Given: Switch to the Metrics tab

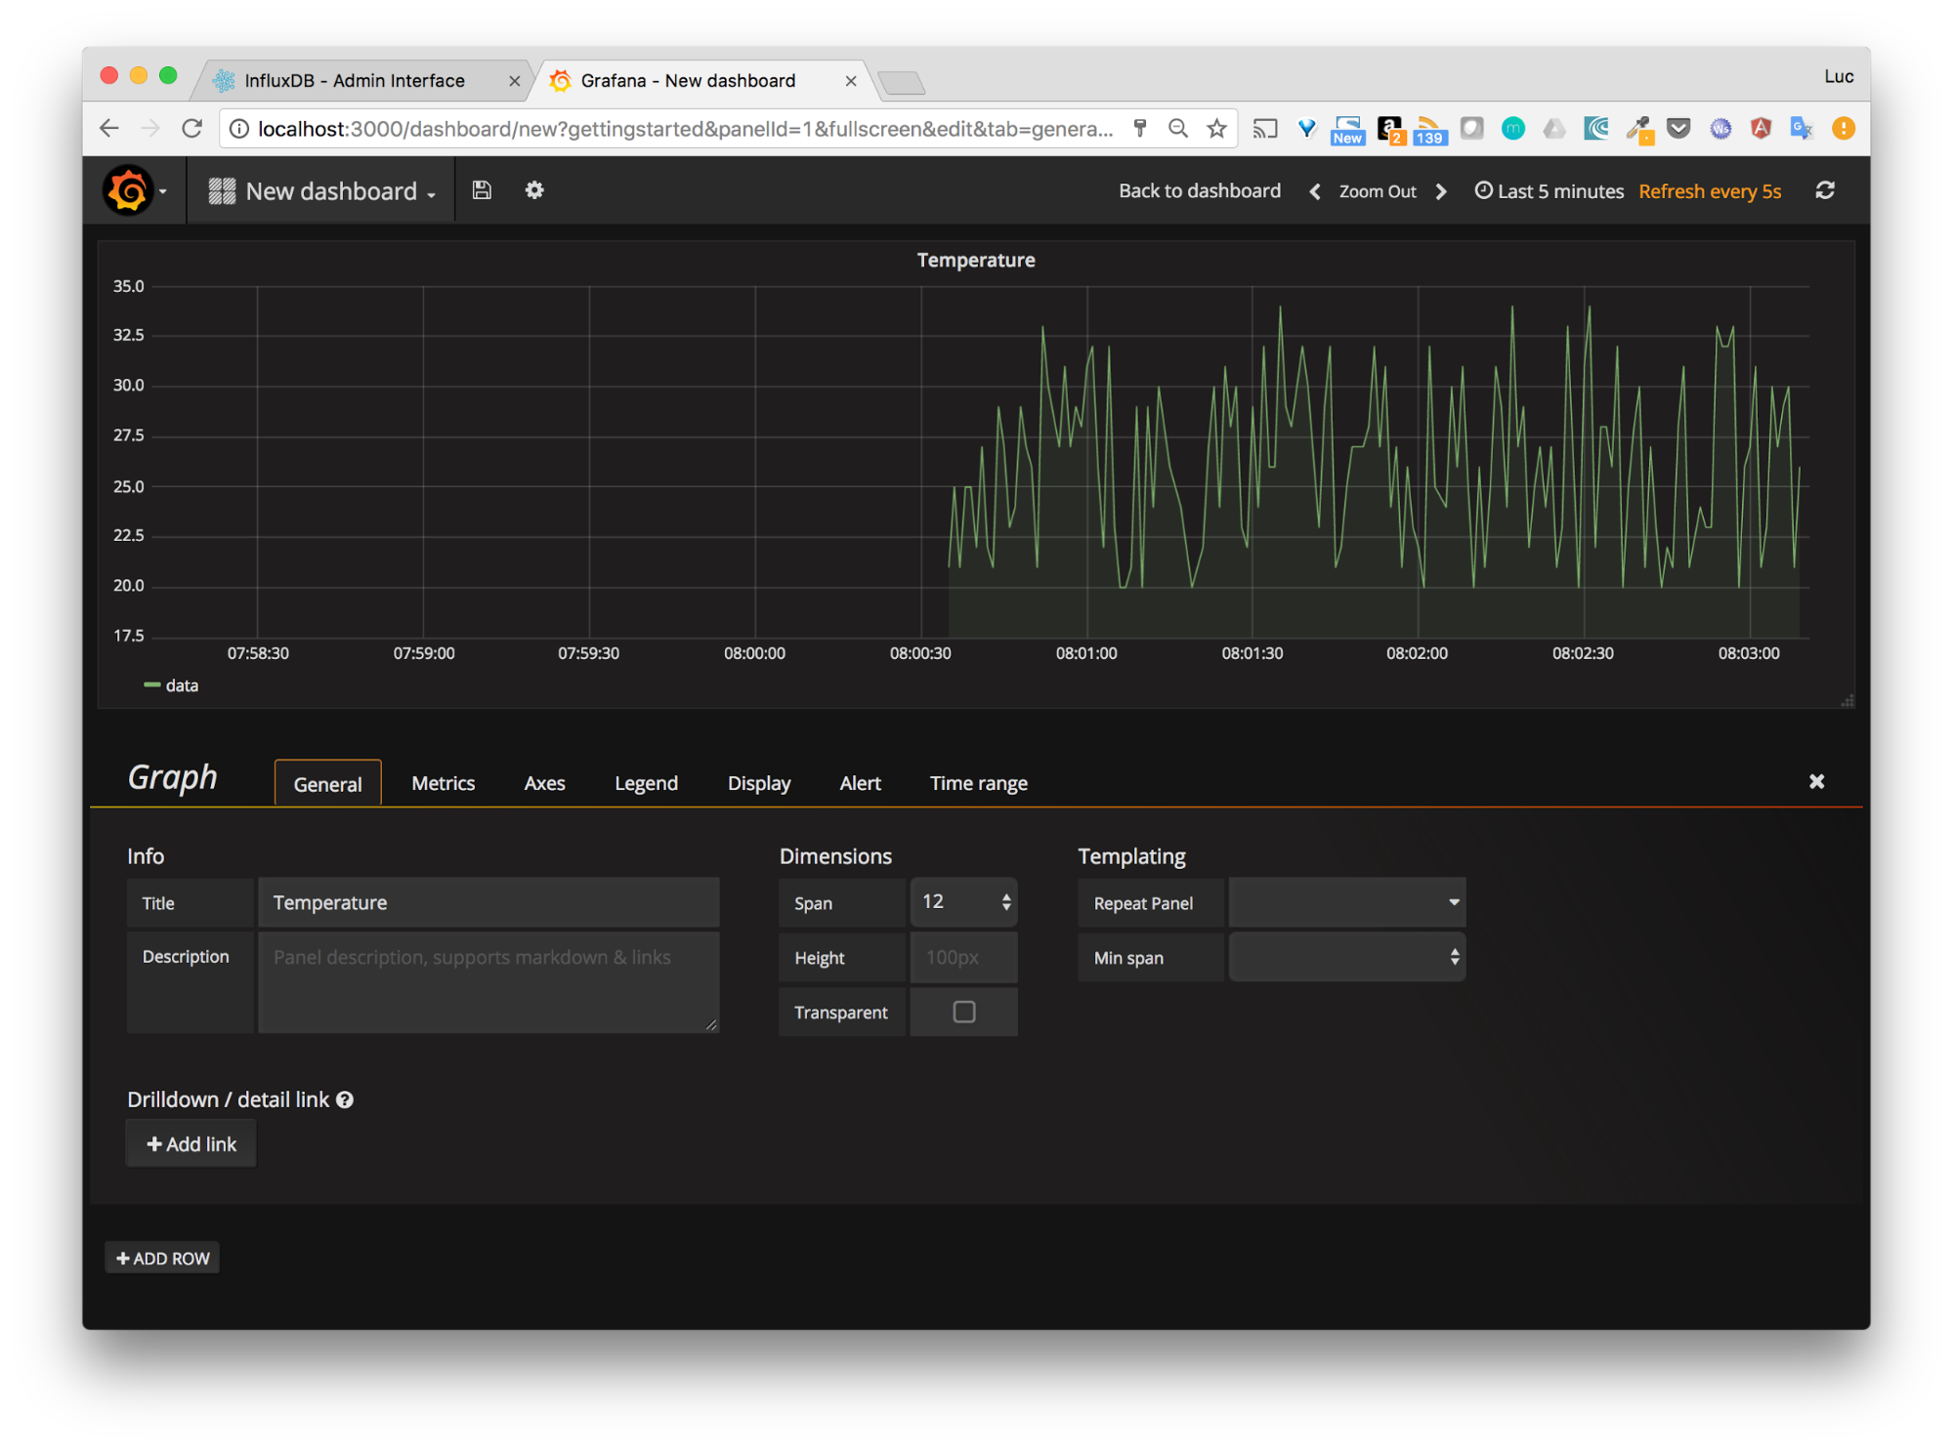Looking at the screenshot, I should click(x=442, y=782).
